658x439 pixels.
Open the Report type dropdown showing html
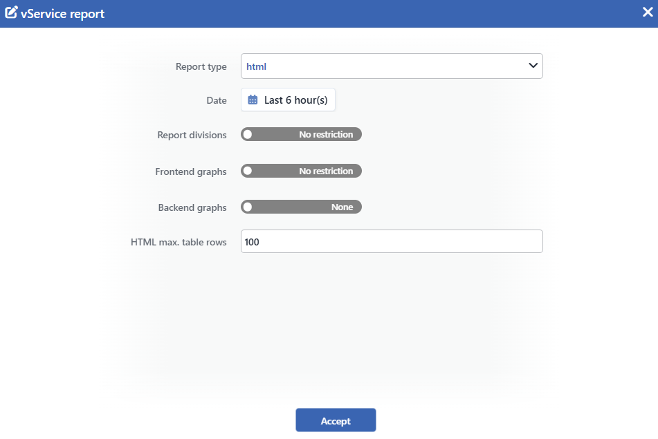(392, 66)
